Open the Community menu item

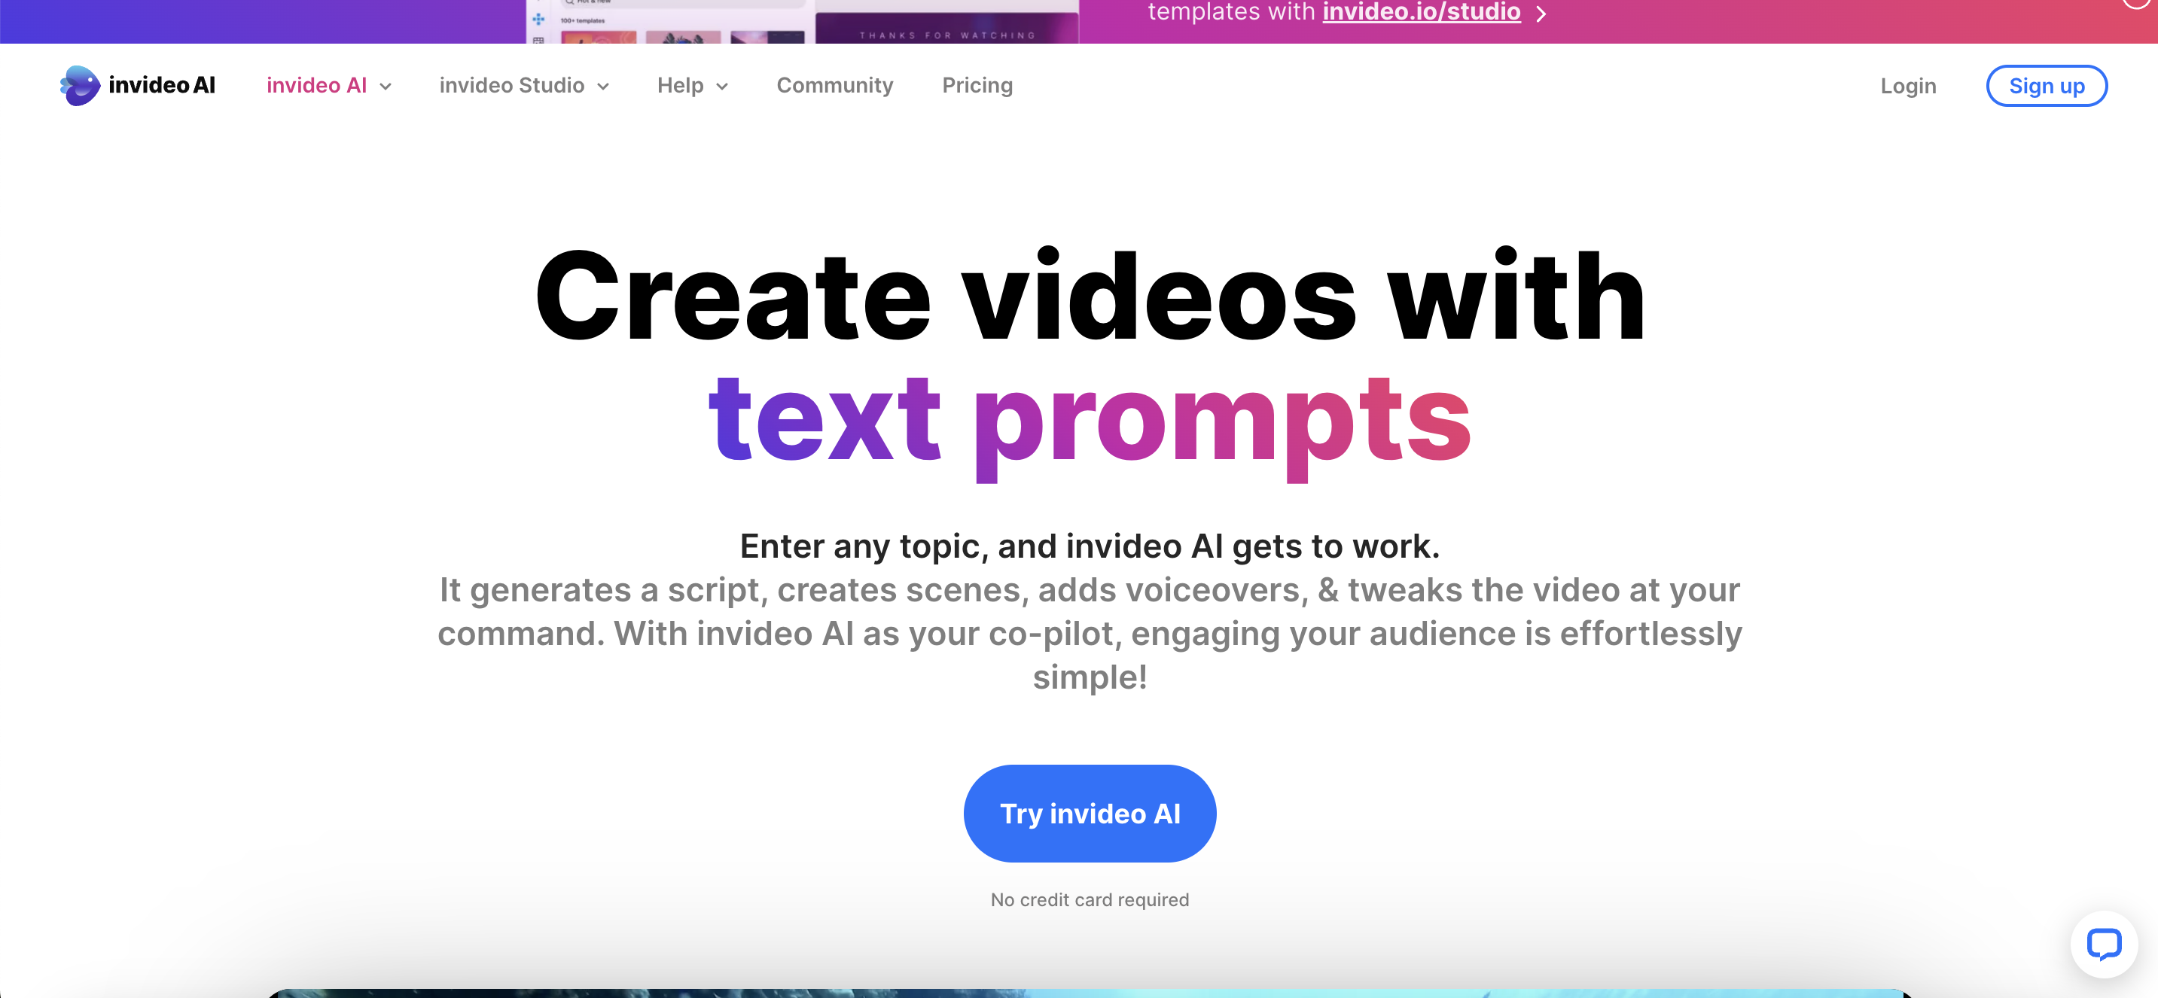point(834,85)
